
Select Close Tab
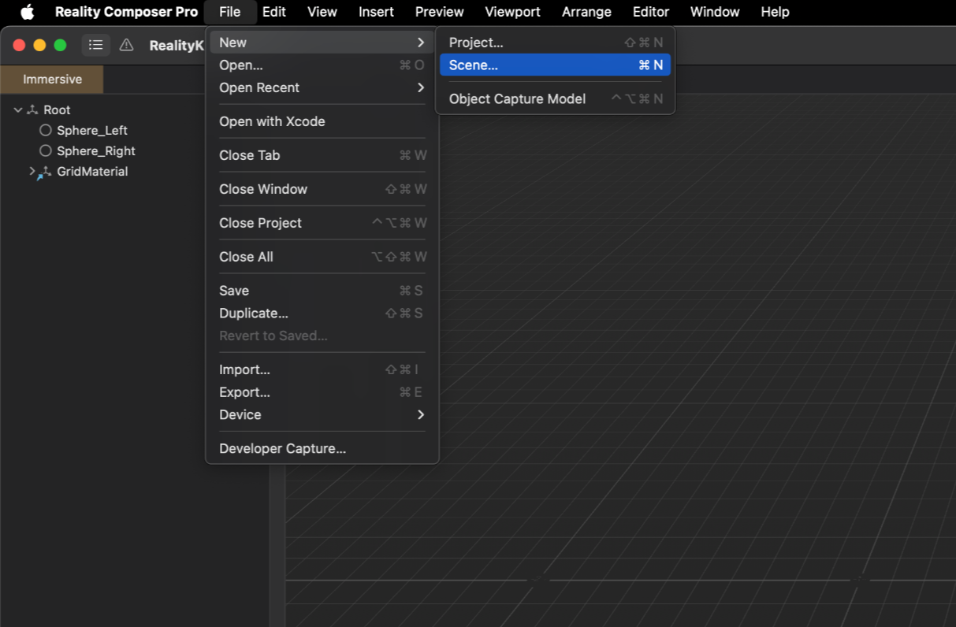[322, 155]
